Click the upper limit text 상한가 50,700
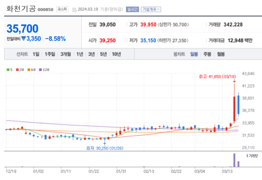The width and height of the screenshot is (262, 180). (173, 25)
